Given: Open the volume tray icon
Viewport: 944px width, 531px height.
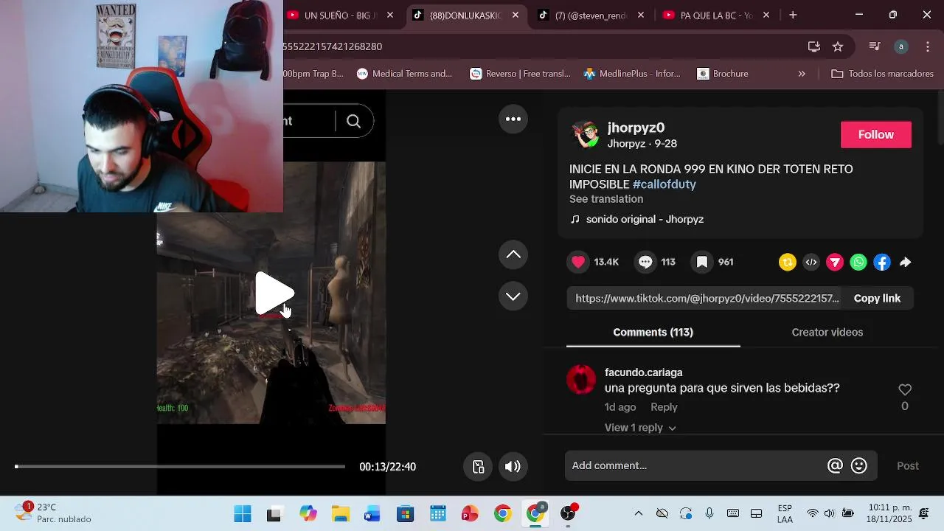Looking at the screenshot, I should coord(830,513).
